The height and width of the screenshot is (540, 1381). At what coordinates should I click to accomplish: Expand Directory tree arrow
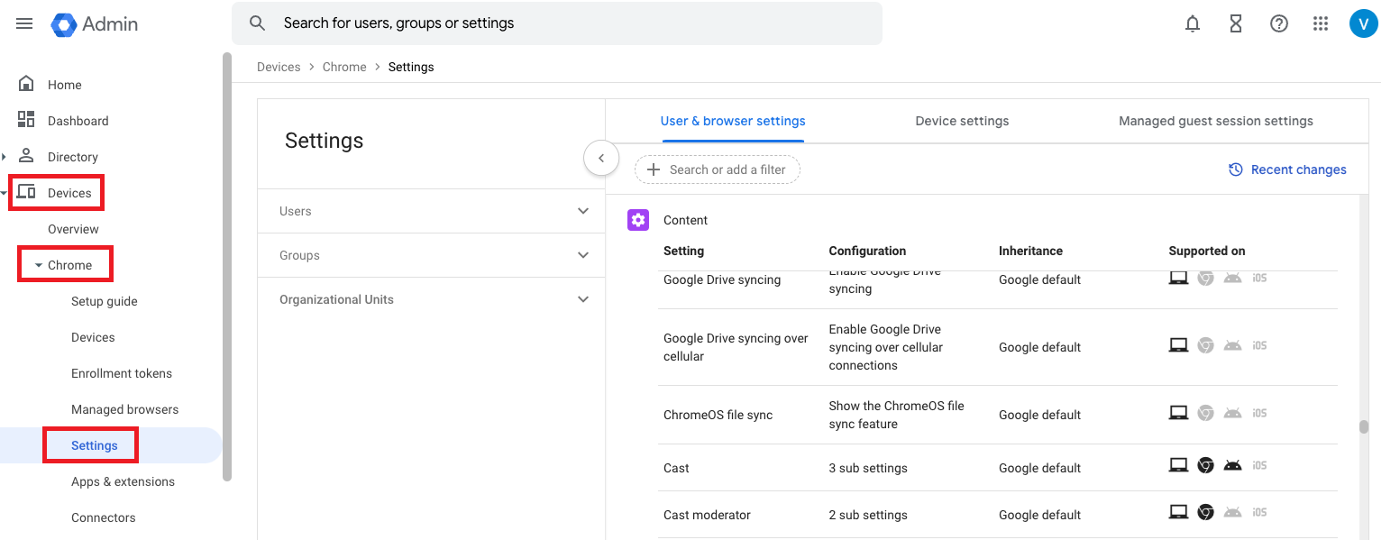point(5,157)
